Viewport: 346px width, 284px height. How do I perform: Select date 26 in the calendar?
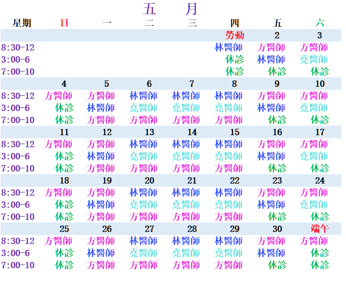click(107, 229)
